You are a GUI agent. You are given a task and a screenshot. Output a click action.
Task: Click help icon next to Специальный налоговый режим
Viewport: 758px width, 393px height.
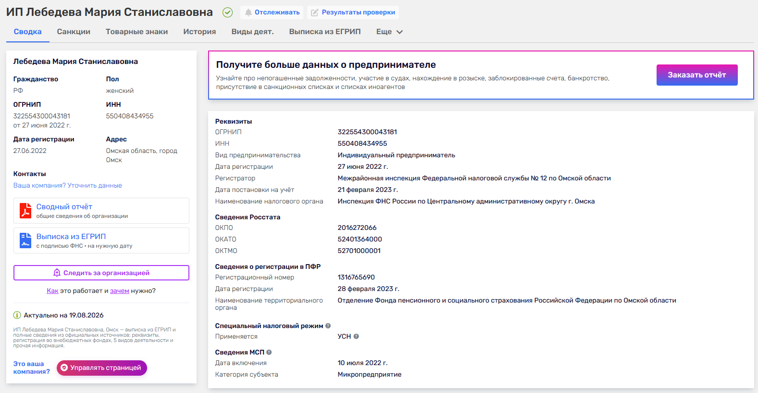tap(328, 326)
